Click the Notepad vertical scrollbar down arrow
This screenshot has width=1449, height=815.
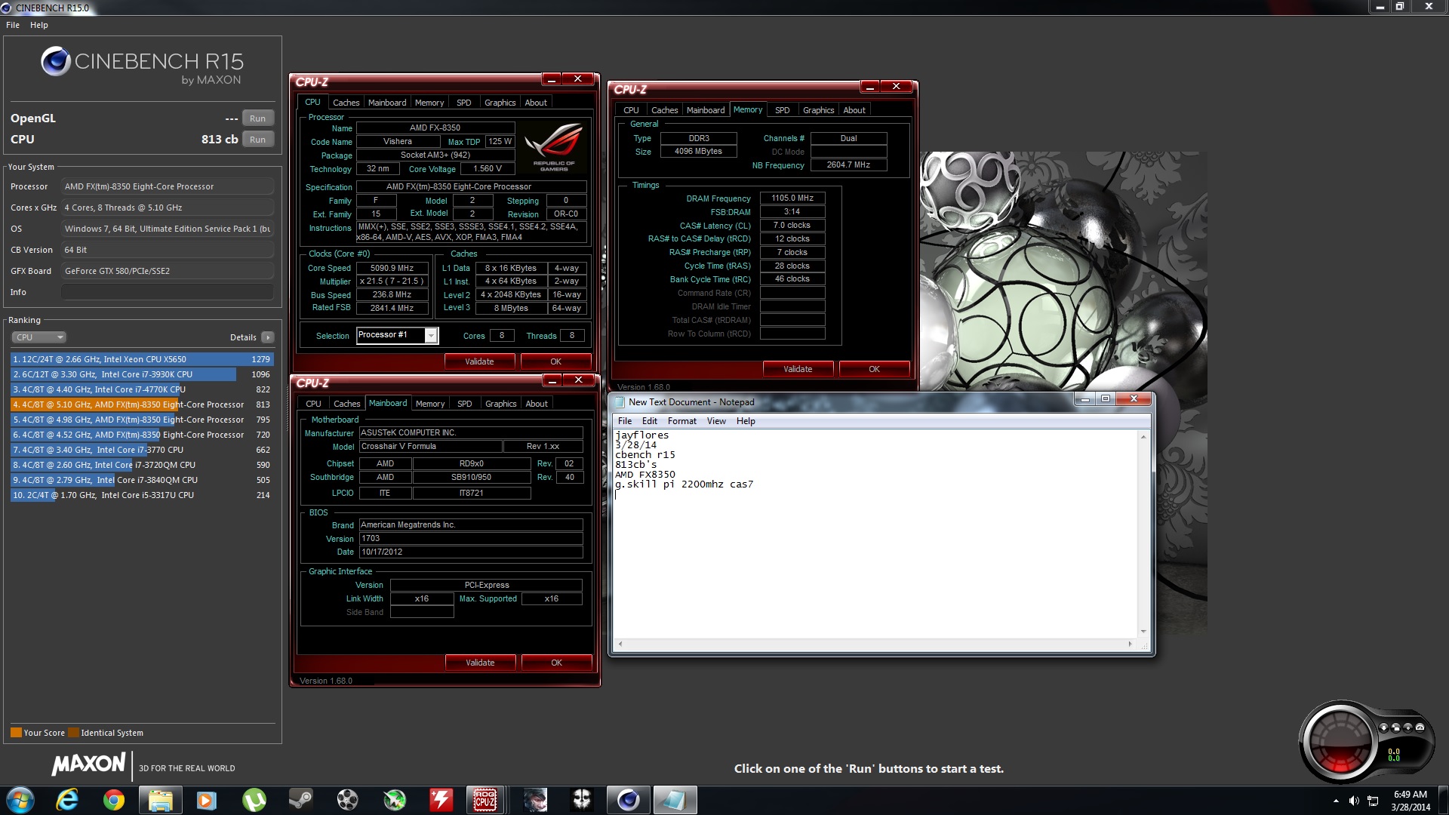[x=1143, y=632]
